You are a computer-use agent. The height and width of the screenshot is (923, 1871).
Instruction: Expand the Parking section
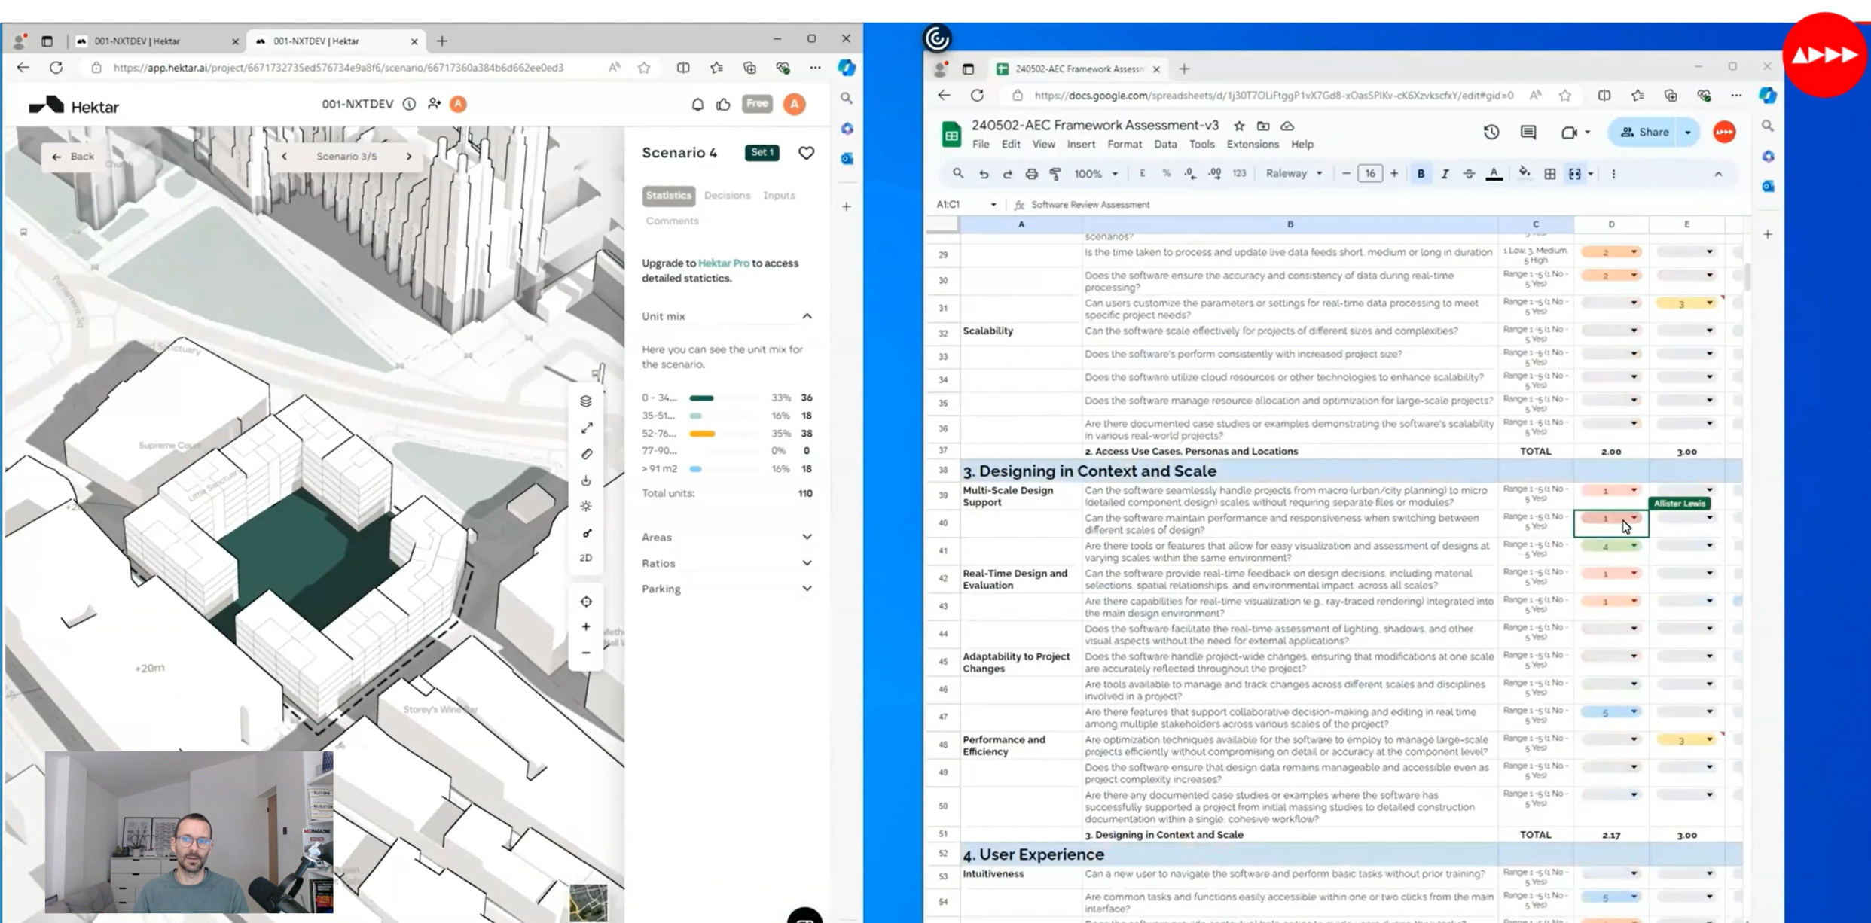(x=726, y=589)
